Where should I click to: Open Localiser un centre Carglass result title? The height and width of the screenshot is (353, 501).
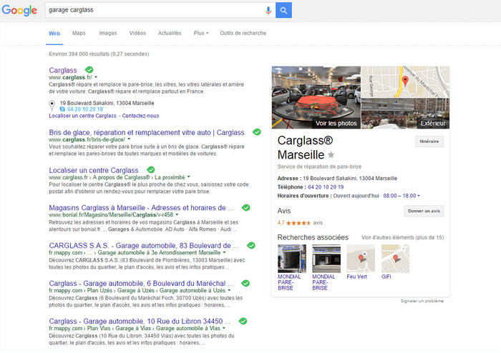tap(94, 170)
